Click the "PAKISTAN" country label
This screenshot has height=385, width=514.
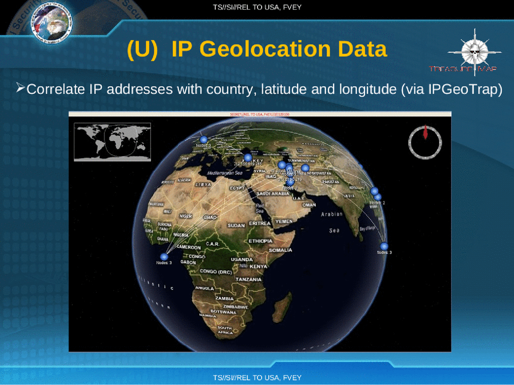(331, 182)
